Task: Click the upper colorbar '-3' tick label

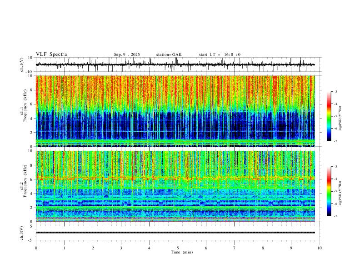Action: tap(335, 91)
